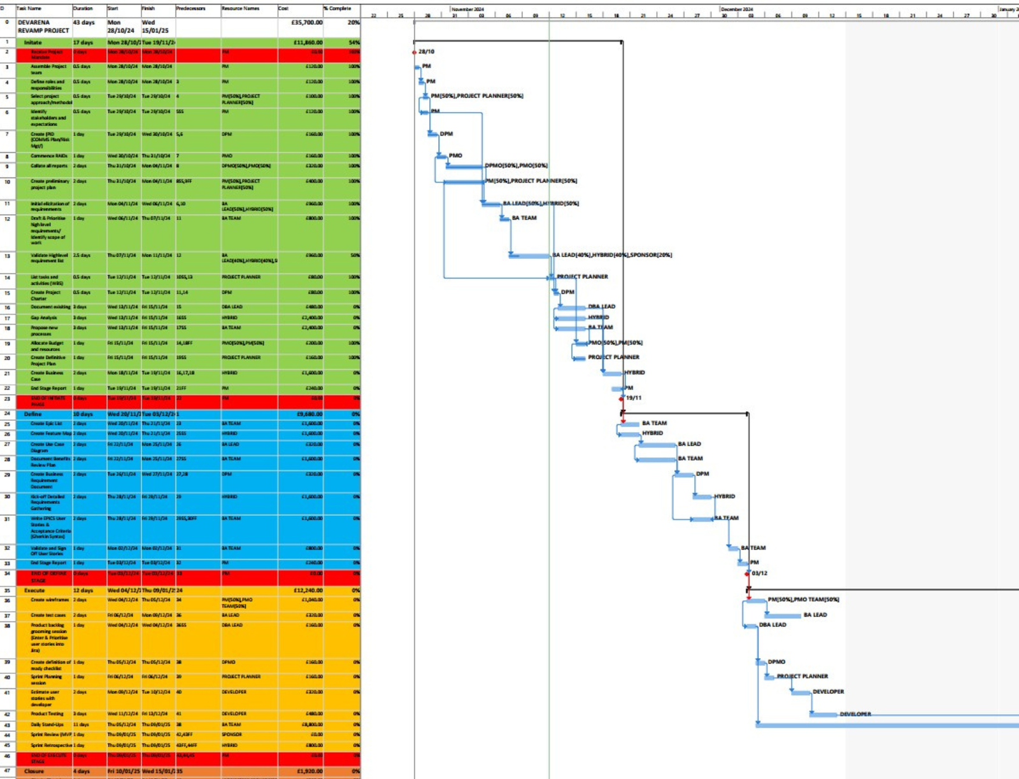Click the Cost column header

(299, 8)
